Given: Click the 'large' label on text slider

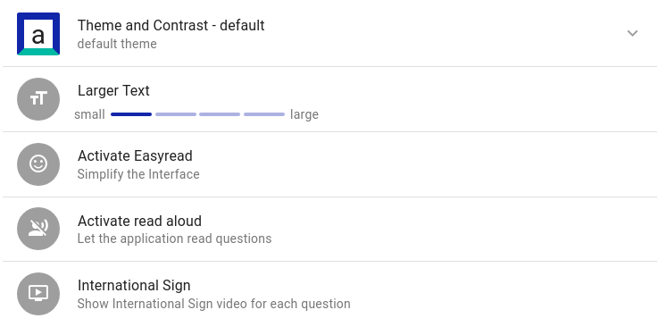Looking at the screenshot, I should [304, 114].
